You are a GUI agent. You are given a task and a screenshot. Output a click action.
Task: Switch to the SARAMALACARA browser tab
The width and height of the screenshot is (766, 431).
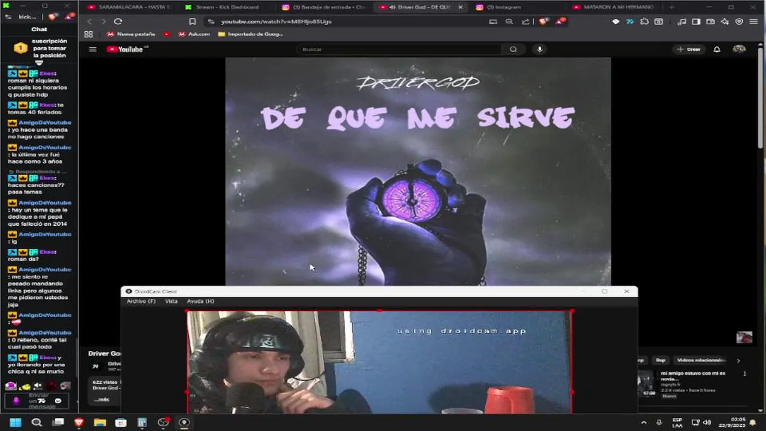point(130,7)
